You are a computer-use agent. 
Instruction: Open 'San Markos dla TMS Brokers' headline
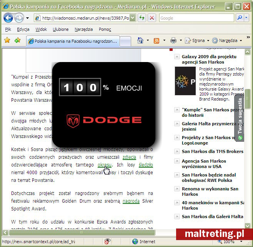(x=213, y=151)
